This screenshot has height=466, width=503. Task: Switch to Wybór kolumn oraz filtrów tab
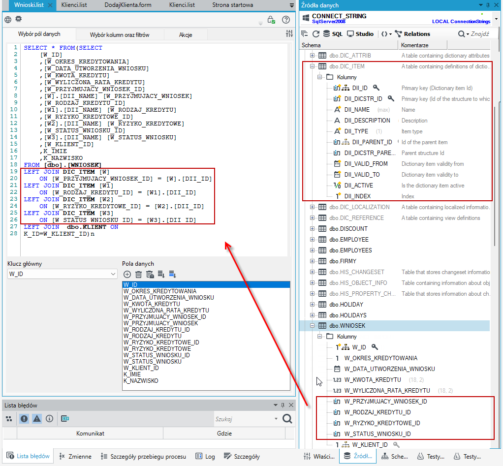point(120,34)
